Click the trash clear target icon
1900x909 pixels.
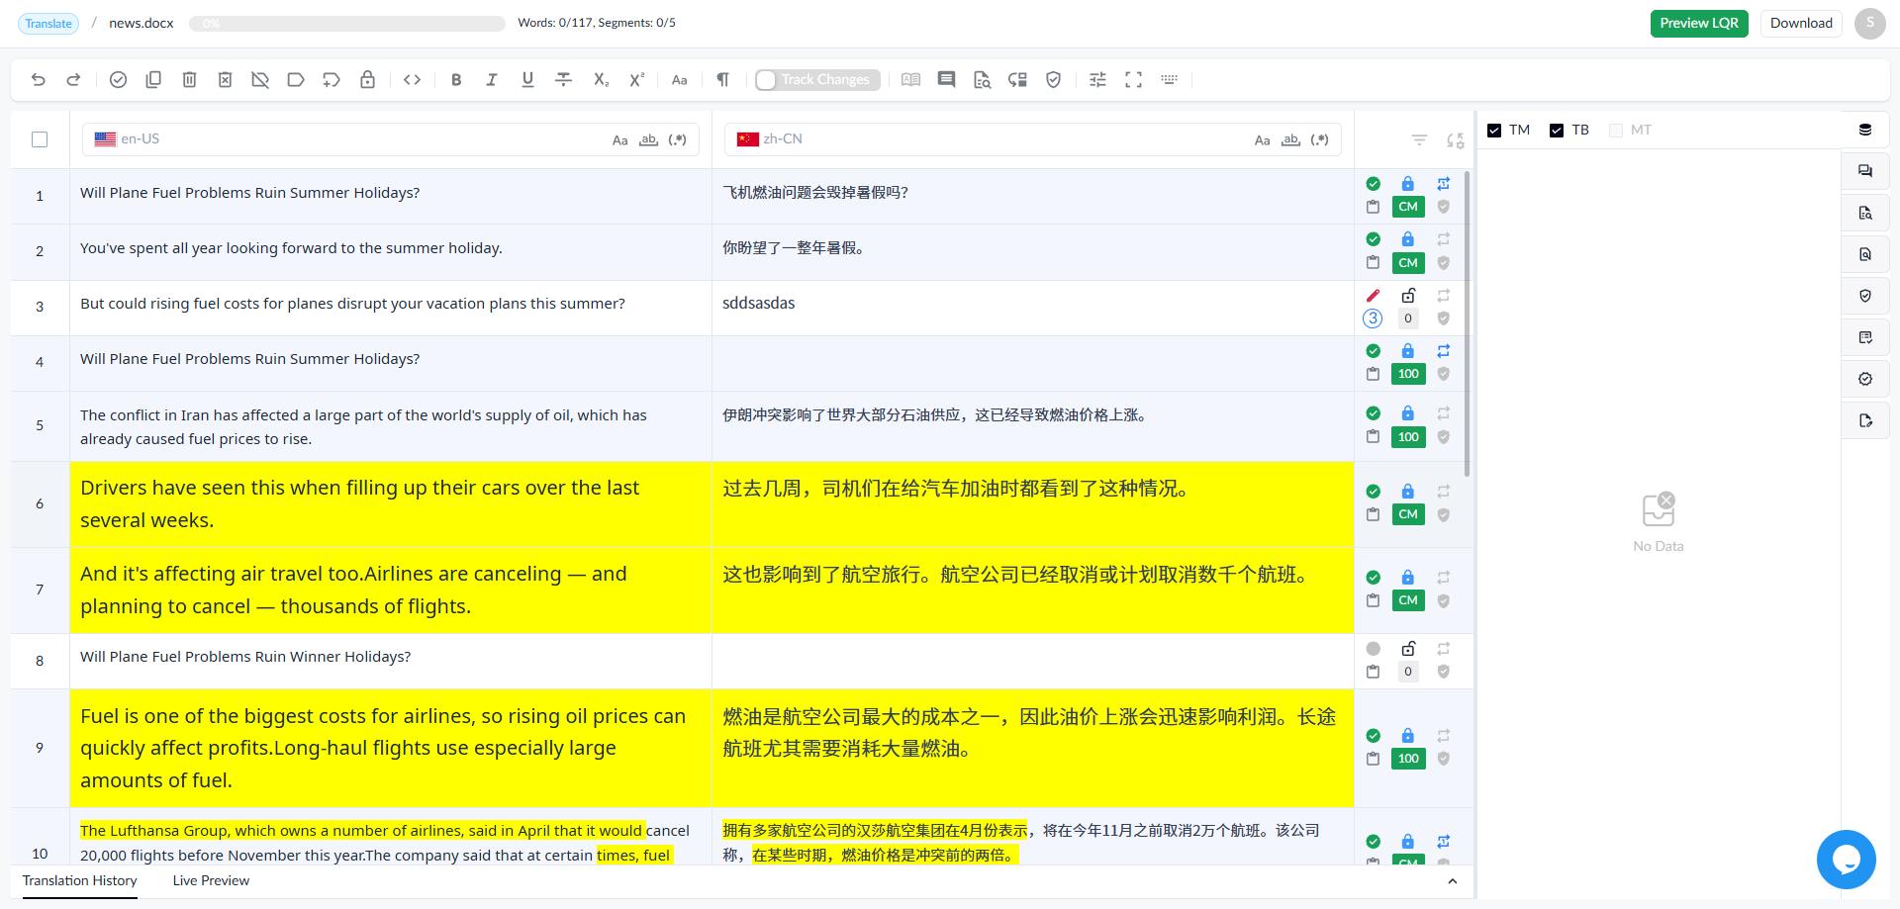click(189, 80)
